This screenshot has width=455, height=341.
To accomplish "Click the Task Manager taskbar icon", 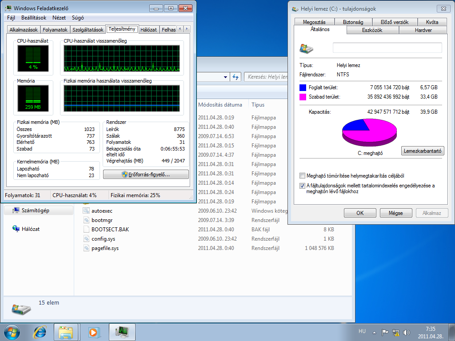I will 122,332.
